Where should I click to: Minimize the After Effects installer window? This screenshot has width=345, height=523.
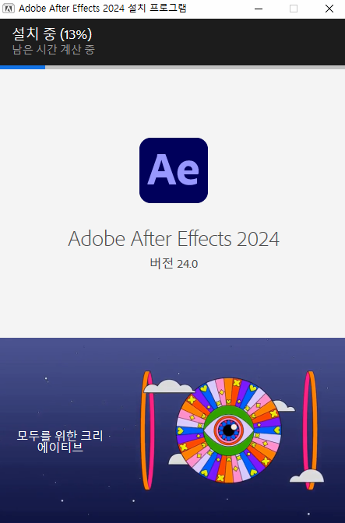pos(259,9)
